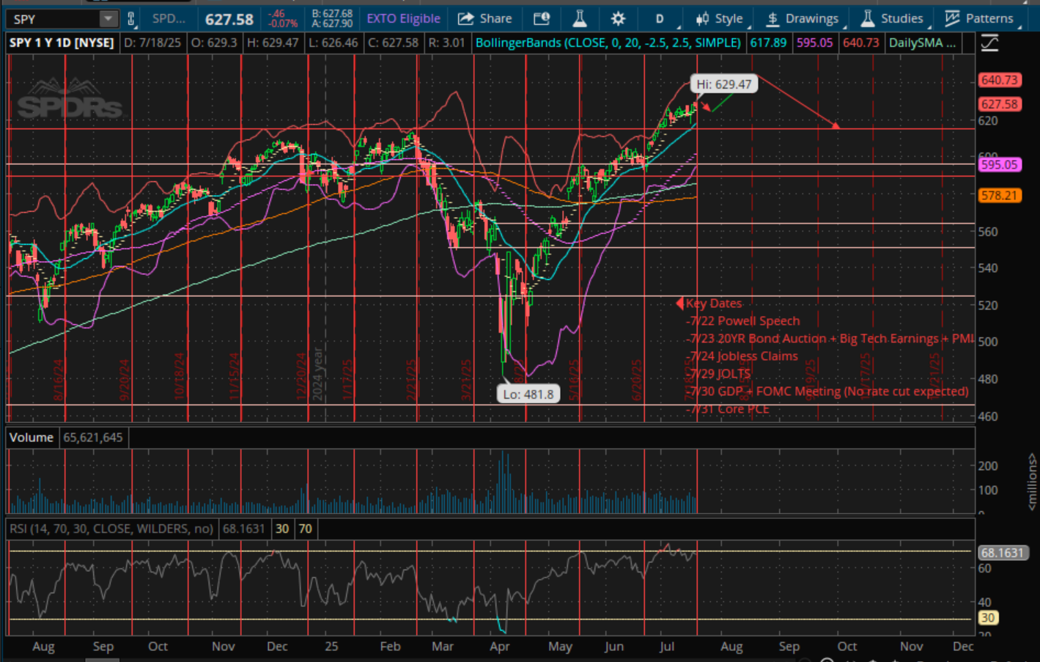Click the chart settings gear icon

618,18
